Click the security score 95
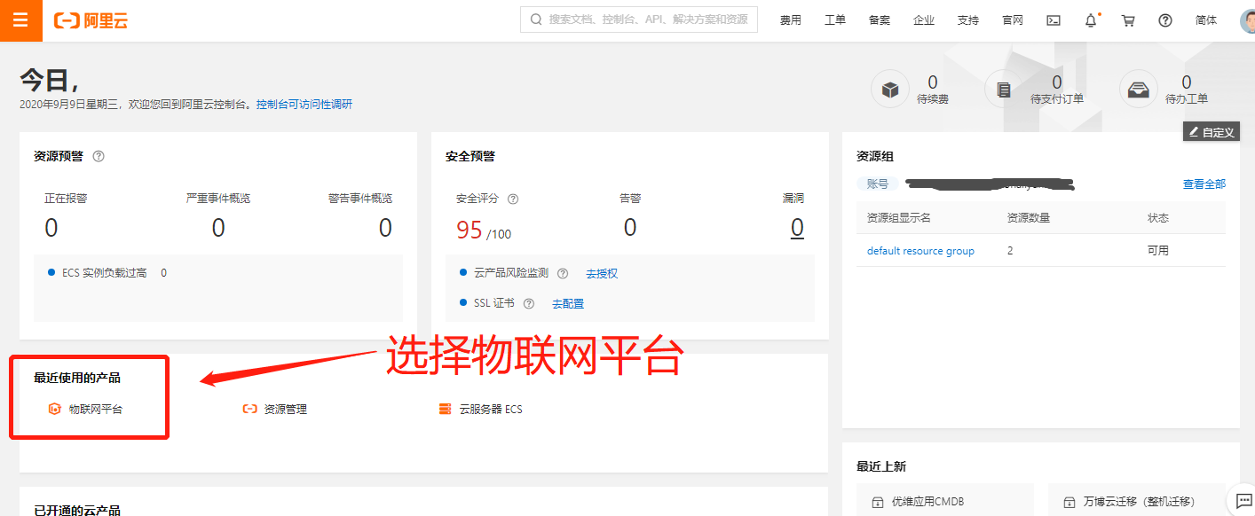1255x516 pixels. (469, 231)
